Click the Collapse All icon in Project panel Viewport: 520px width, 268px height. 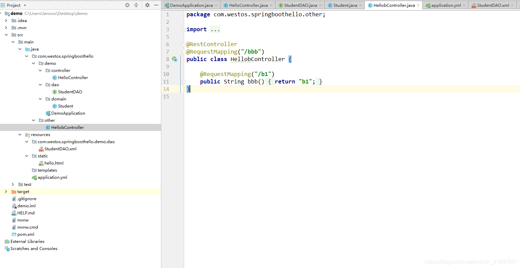tap(137, 5)
